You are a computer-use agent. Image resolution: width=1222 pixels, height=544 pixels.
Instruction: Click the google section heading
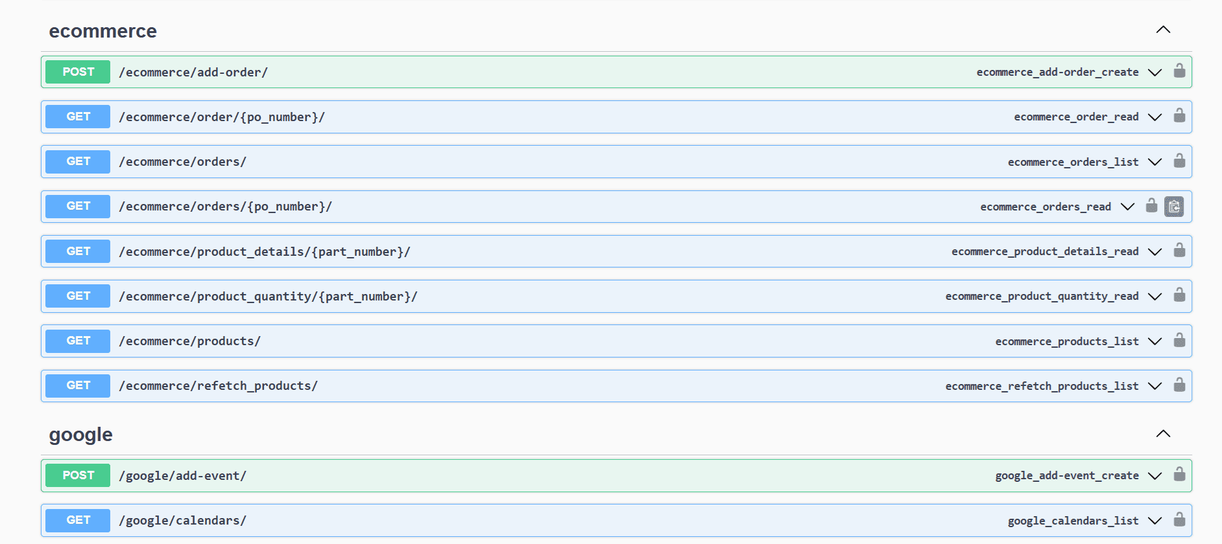pyautogui.click(x=81, y=435)
